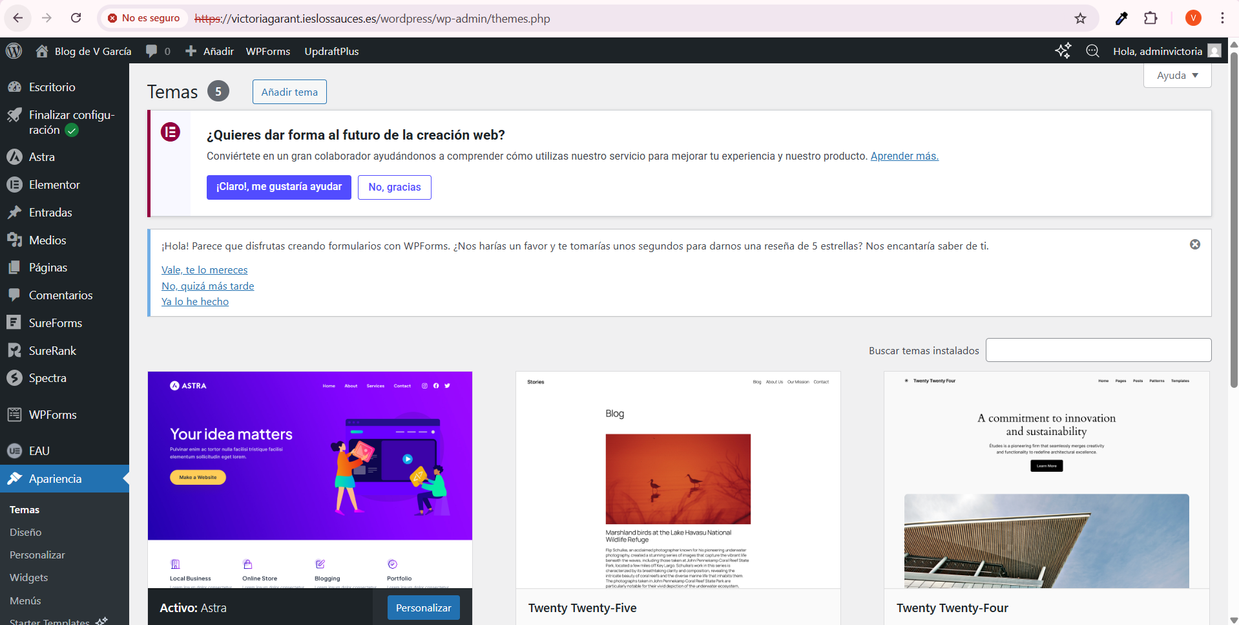
Task: Open Elementor in the sidebar menu
Action: point(54,185)
